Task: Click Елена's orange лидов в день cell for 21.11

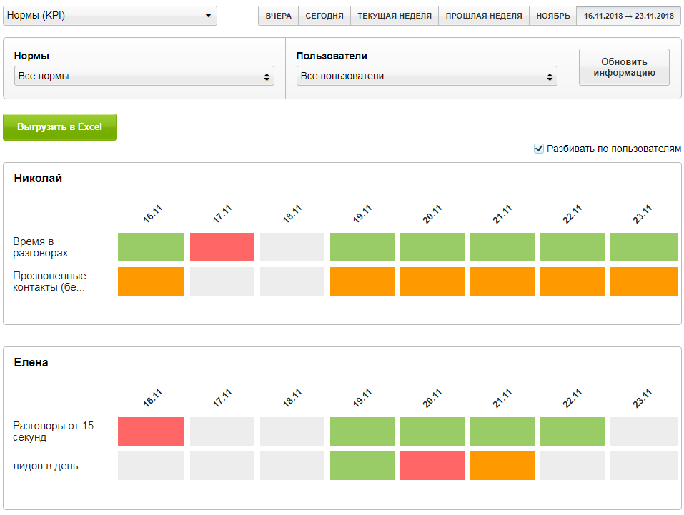Action: (x=502, y=466)
